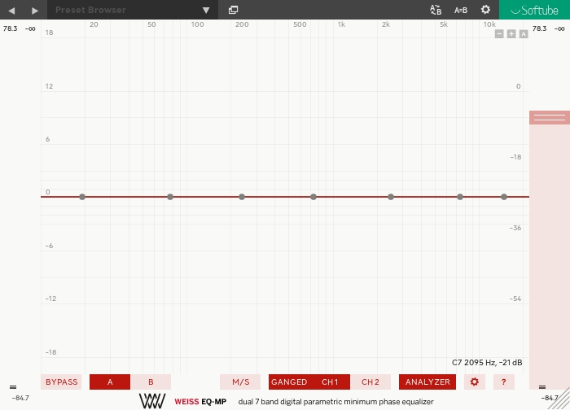Image resolution: width=570 pixels, height=410 pixels.
Task: Select setting B
Action: tap(151, 382)
